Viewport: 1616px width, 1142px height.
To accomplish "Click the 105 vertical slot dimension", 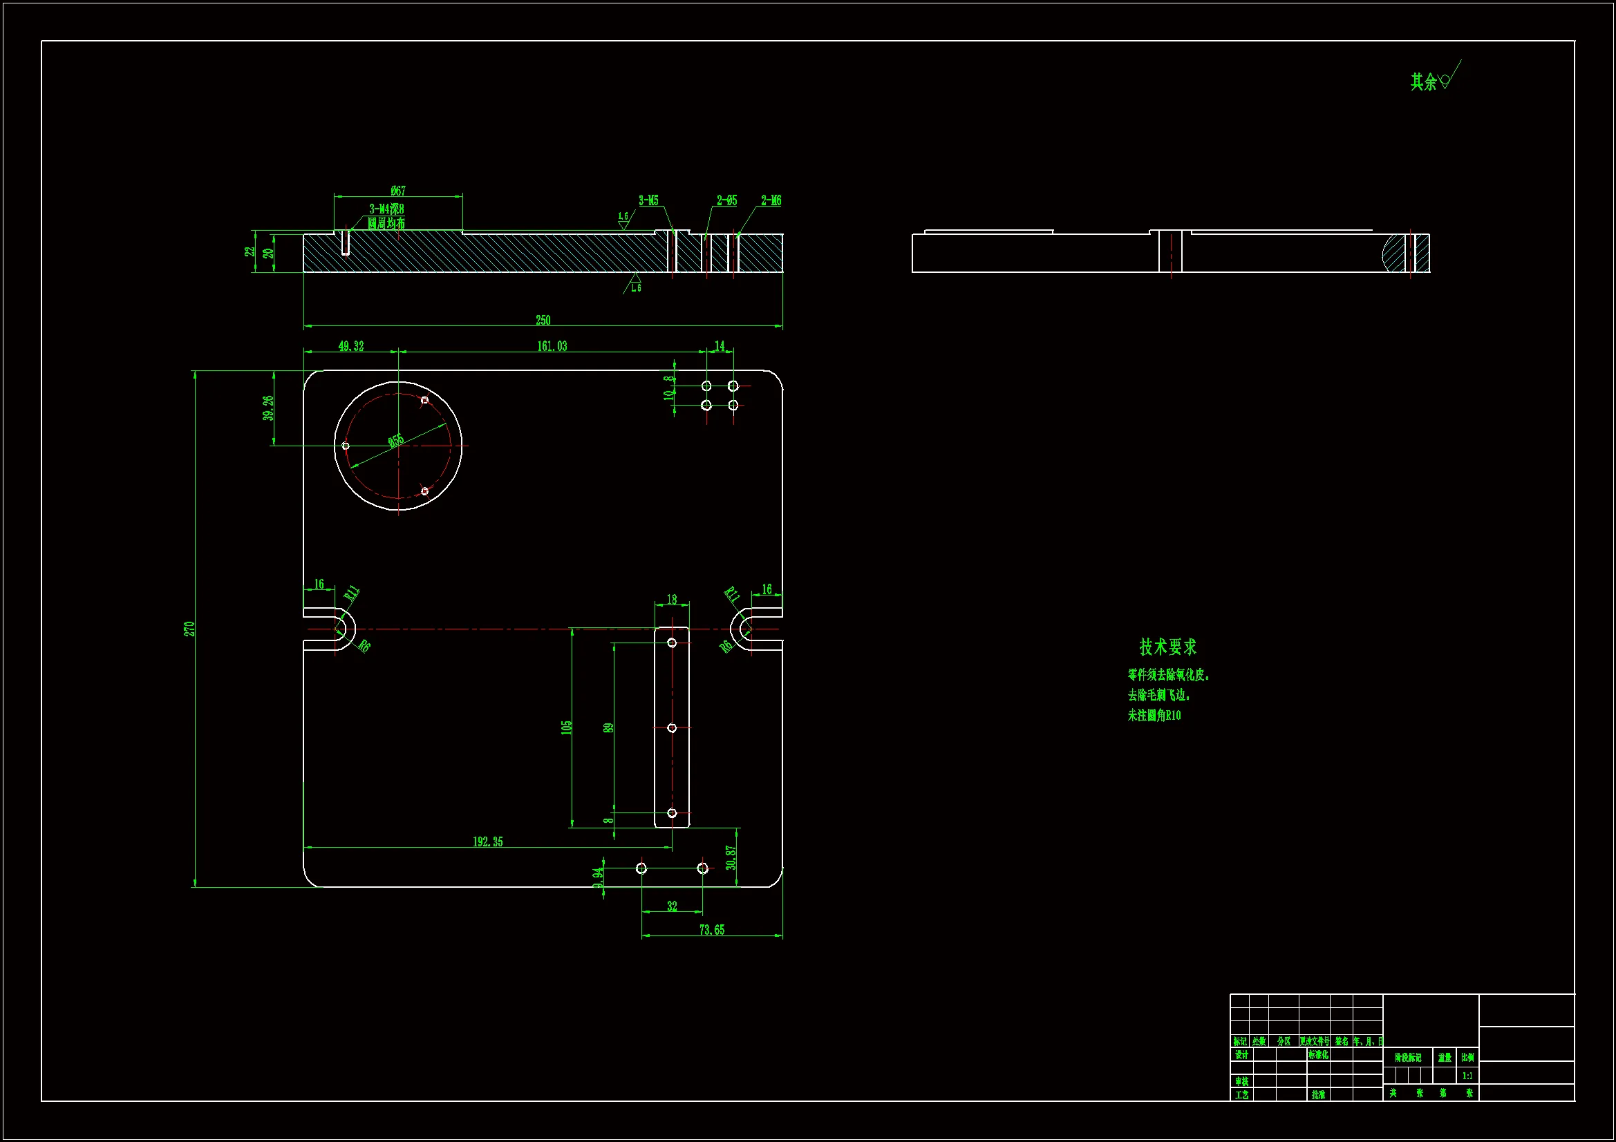I will click(x=567, y=727).
